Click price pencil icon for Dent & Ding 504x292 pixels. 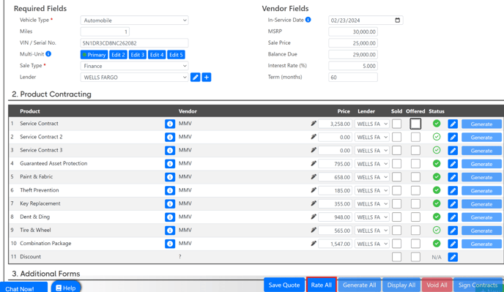click(314, 217)
